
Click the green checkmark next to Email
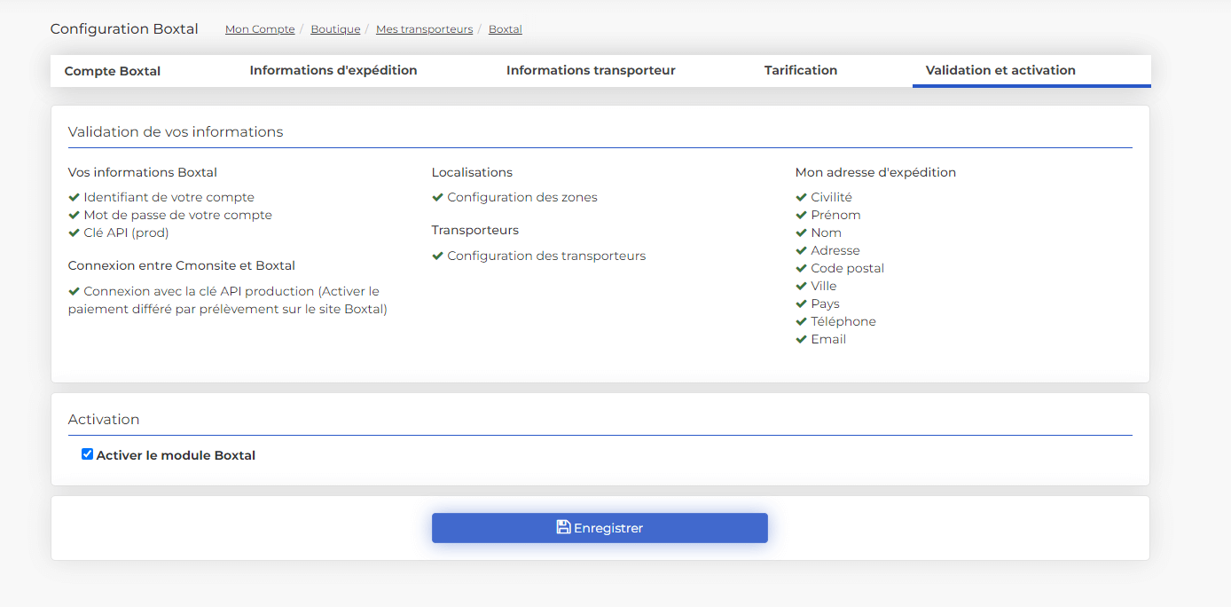tap(801, 340)
